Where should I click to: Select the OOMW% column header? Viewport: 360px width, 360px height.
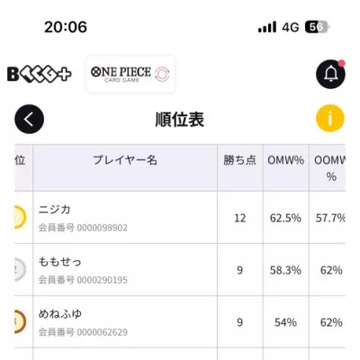click(328, 167)
